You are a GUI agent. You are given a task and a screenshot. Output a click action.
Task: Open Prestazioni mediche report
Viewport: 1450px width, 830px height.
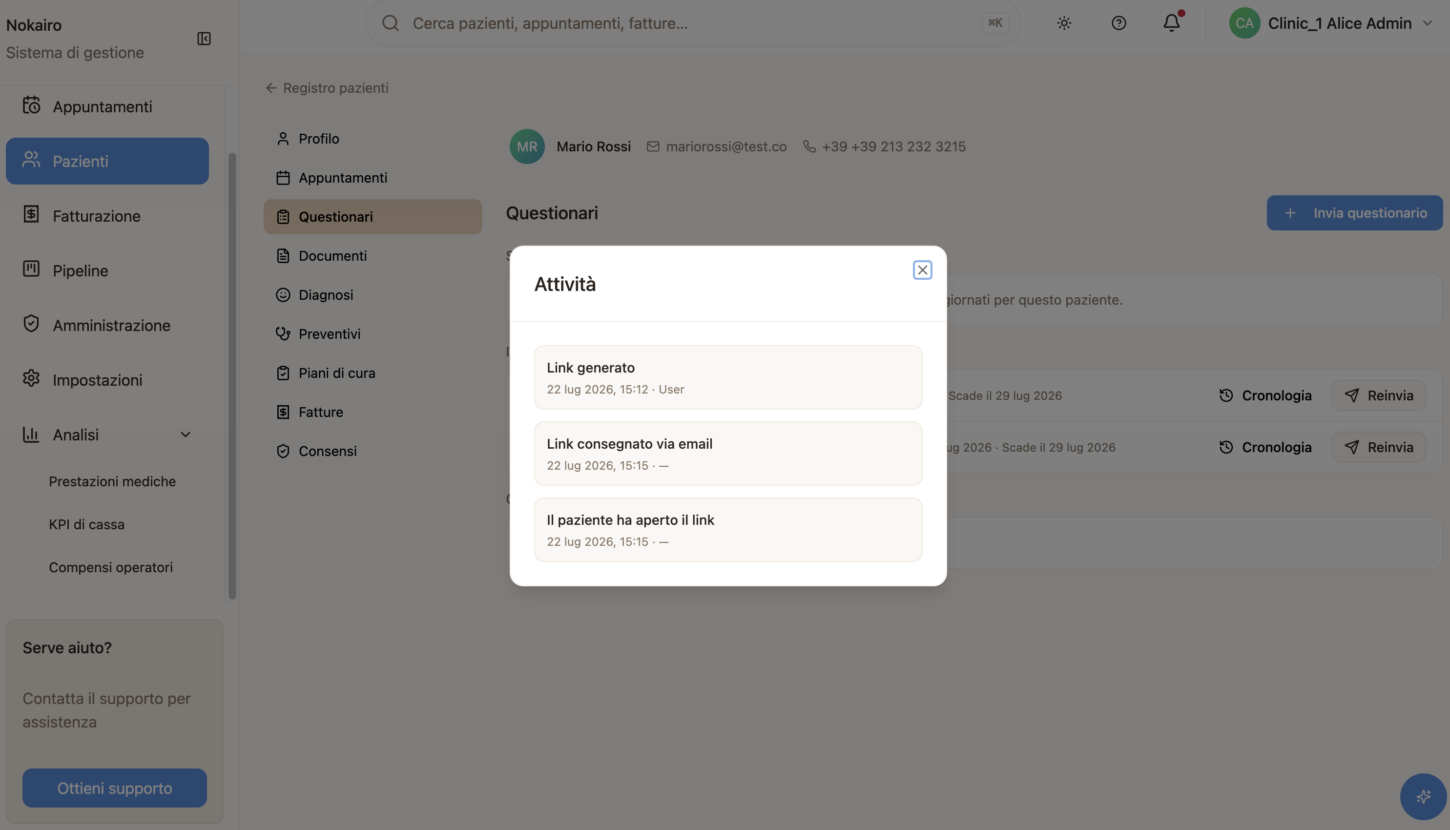(x=112, y=482)
